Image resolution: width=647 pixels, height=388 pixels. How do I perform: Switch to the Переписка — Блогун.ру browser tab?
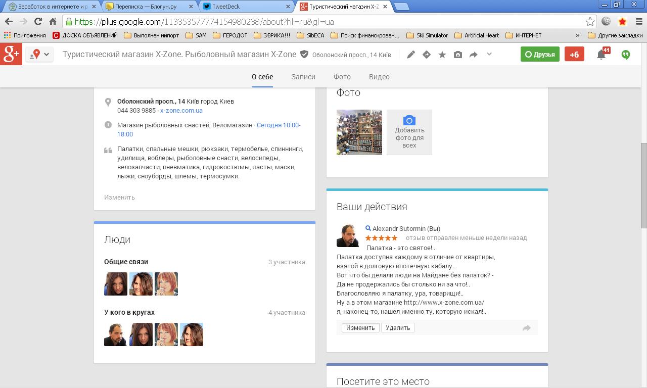tap(150, 7)
